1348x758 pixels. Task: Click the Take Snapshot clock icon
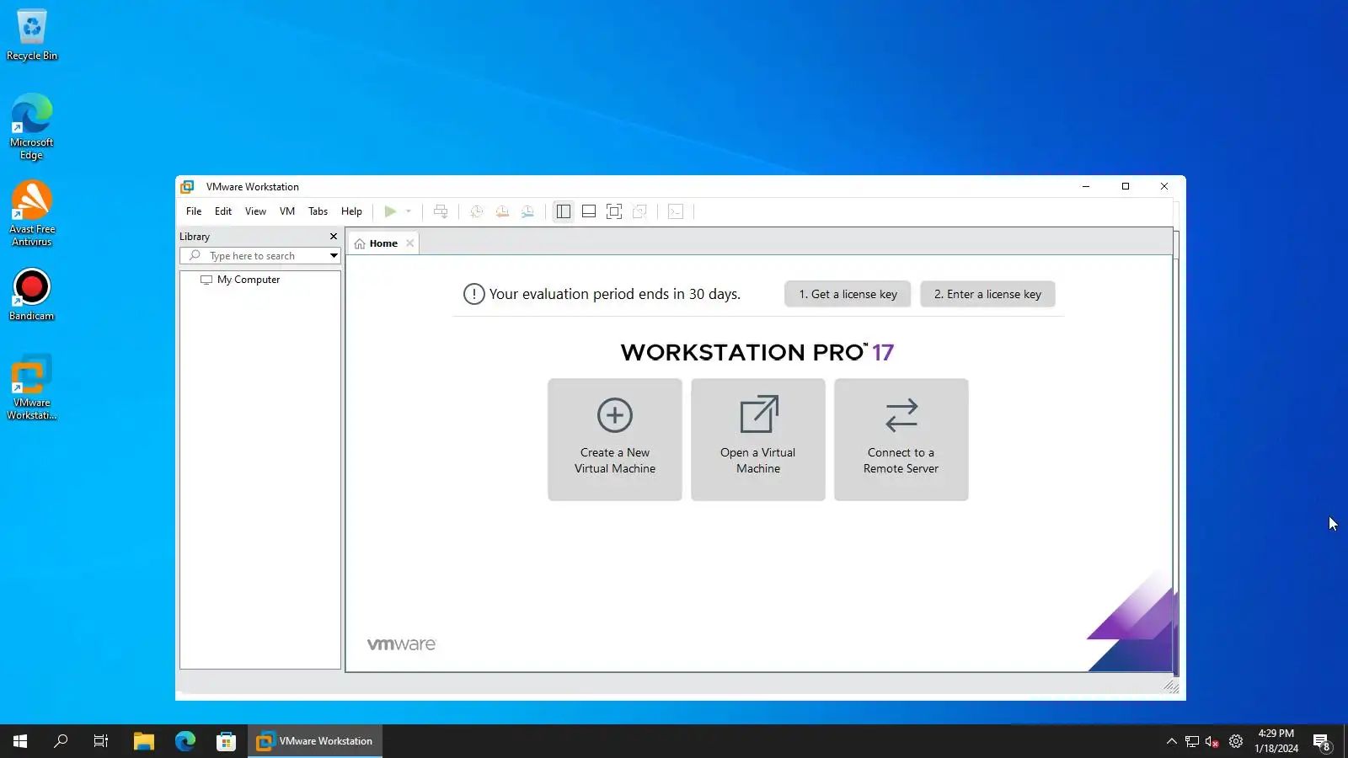click(x=477, y=211)
